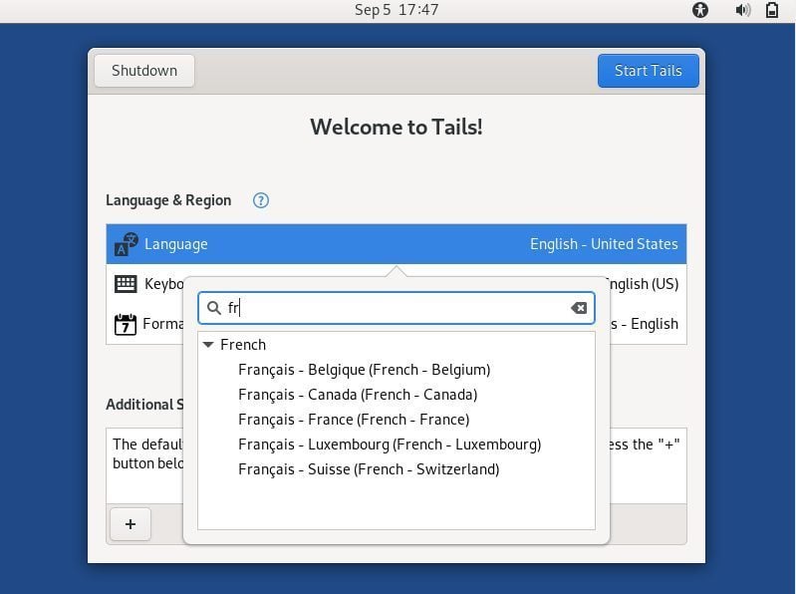The height and width of the screenshot is (594, 796).
Task: Add additional setting with plus button
Action: coord(131,524)
